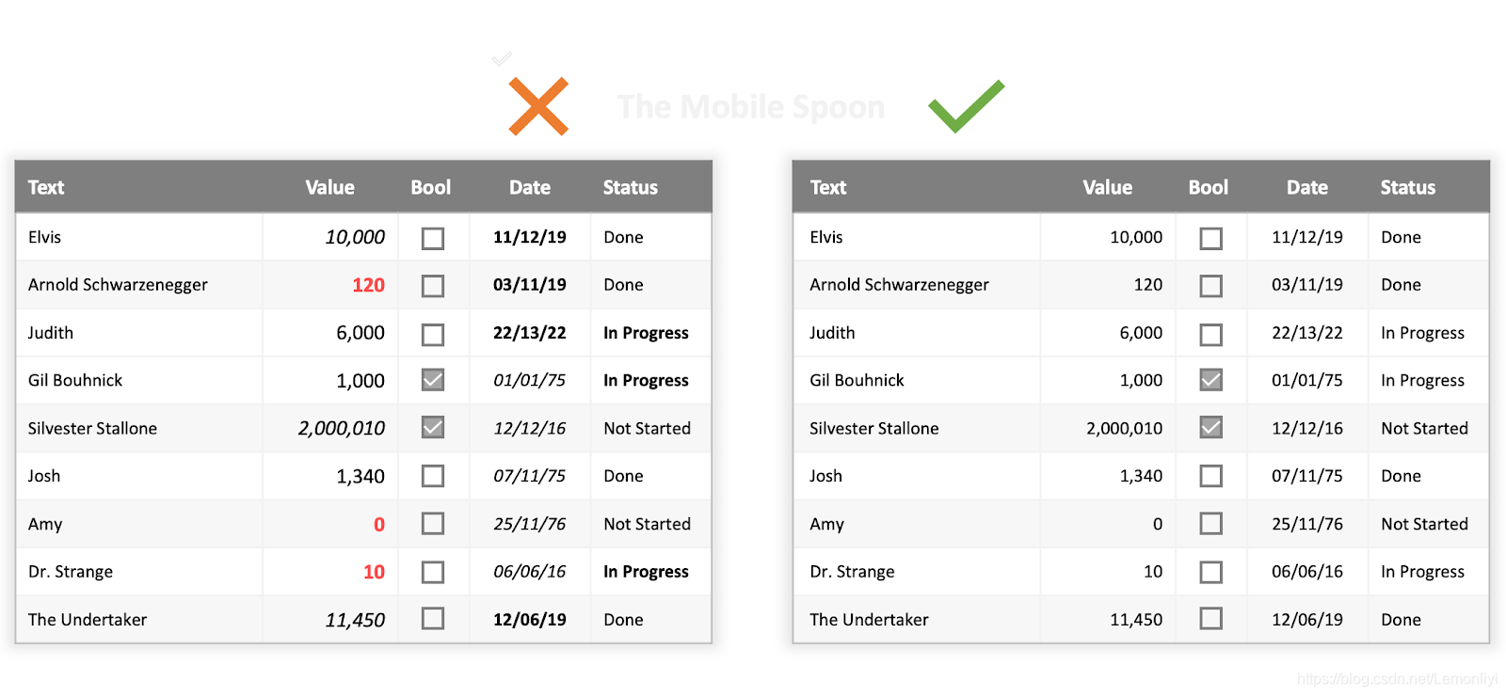The image size is (1506, 696).
Task: Select red 120 value in left table
Action: point(368,285)
